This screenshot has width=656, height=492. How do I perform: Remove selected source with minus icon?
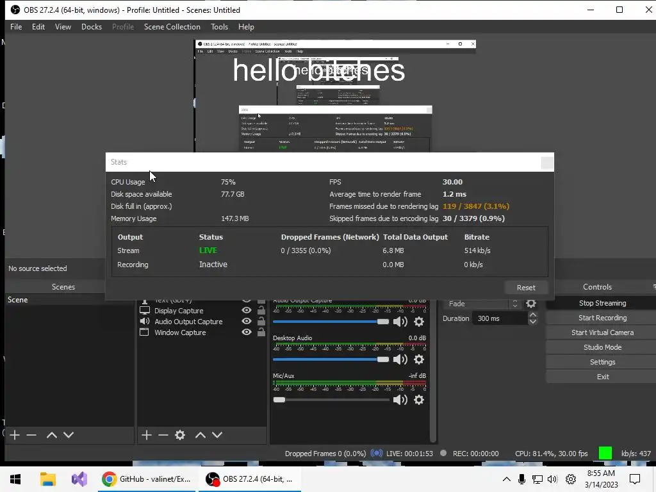[x=163, y=435]
